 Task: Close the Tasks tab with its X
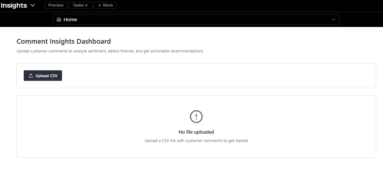coord(86,5)
